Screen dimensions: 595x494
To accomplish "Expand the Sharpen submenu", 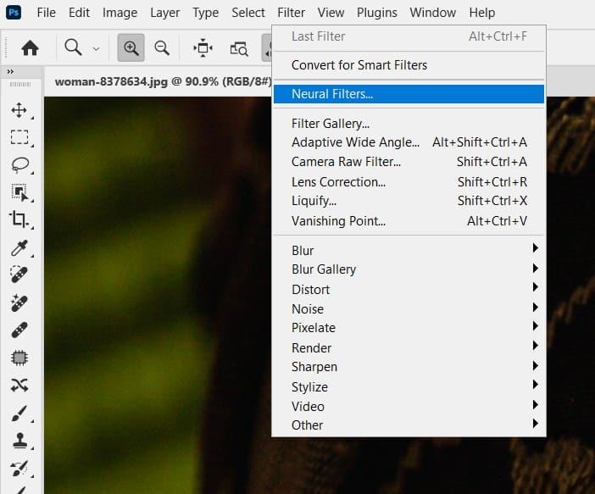I will click(409, 367).
